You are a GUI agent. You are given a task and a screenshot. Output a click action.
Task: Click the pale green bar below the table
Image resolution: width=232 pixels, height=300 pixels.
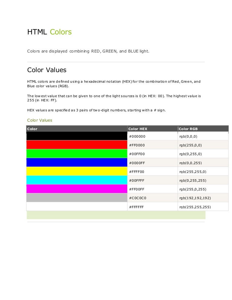pos(116,215)
